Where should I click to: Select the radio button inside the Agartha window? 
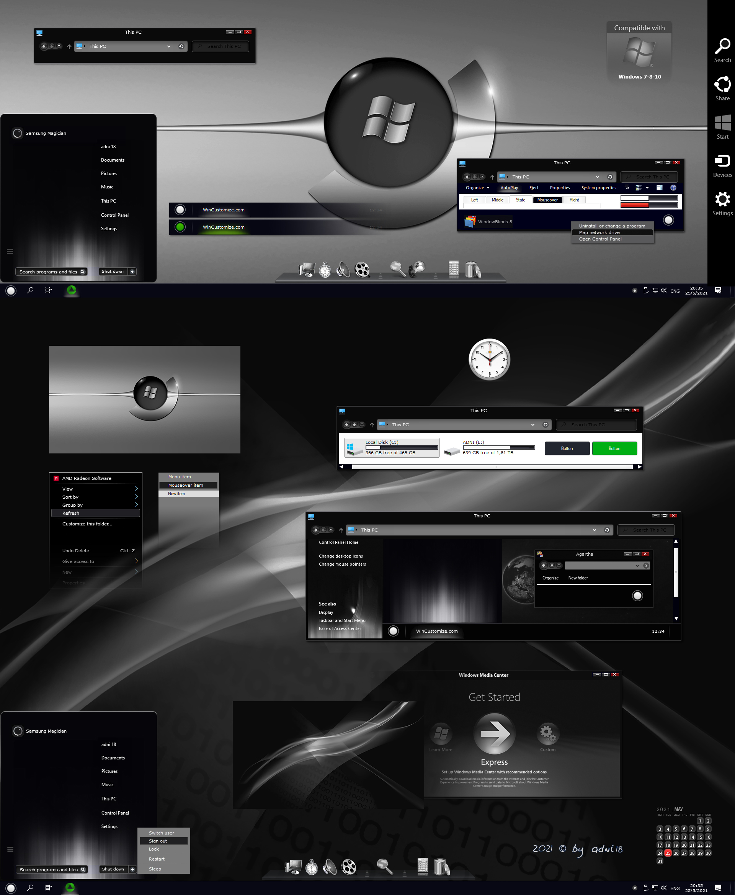coord(637,596)
